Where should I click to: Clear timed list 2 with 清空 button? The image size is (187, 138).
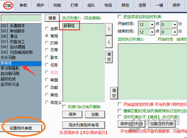114,93
